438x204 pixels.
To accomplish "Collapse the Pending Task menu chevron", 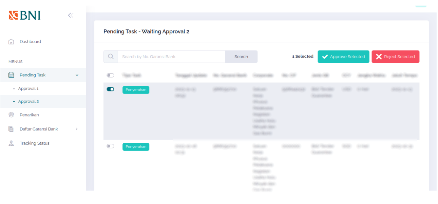I will point(77,75).
